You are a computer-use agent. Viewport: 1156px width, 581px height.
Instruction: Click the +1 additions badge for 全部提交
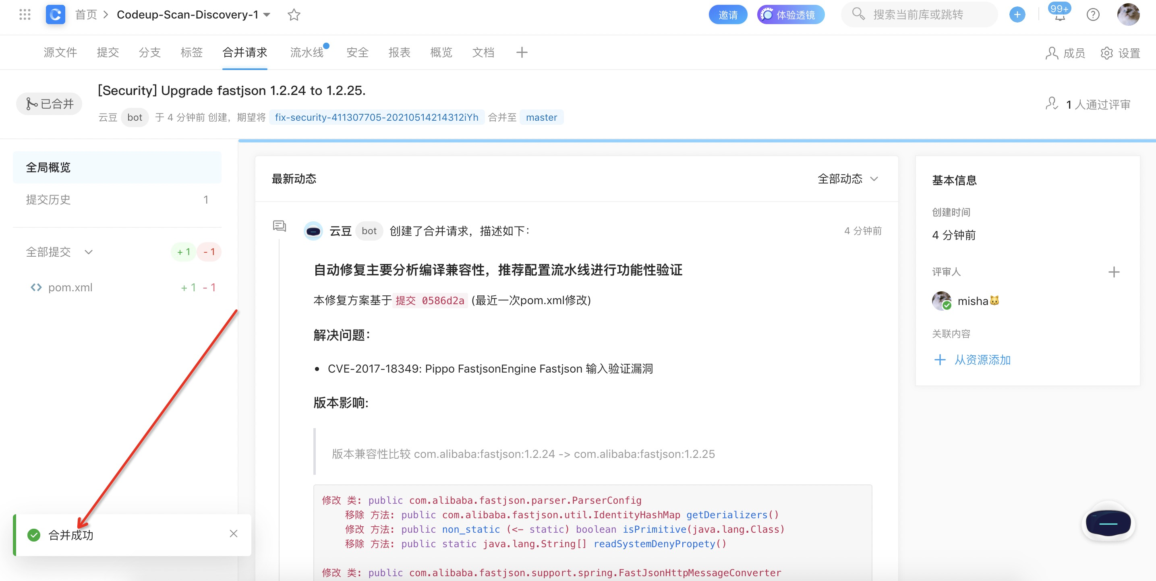(x=184, y=252)
